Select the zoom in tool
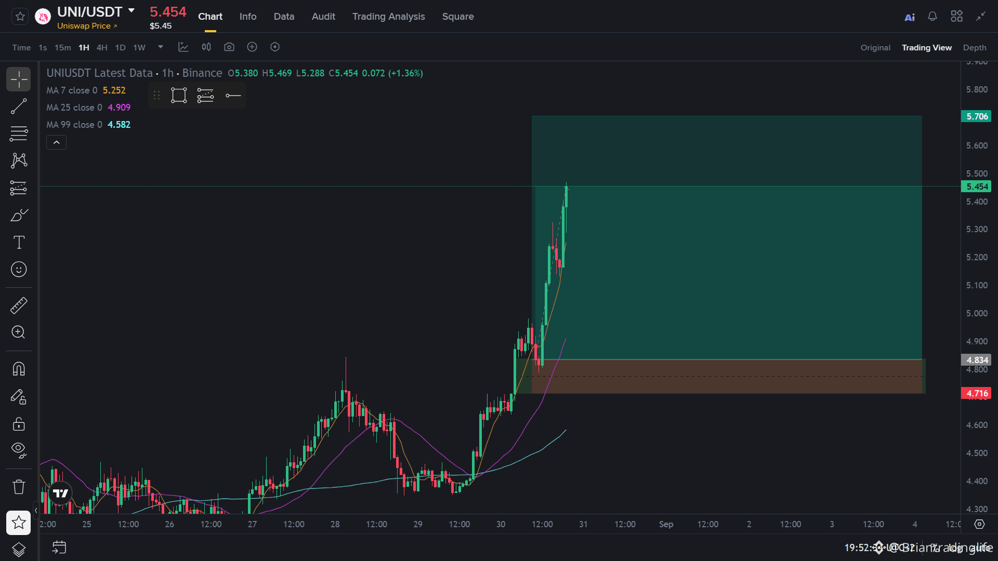This screenshot has width=998, height=561. pos(19,332)
